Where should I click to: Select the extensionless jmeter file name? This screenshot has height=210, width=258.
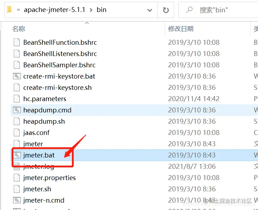[x=33, y=144]
